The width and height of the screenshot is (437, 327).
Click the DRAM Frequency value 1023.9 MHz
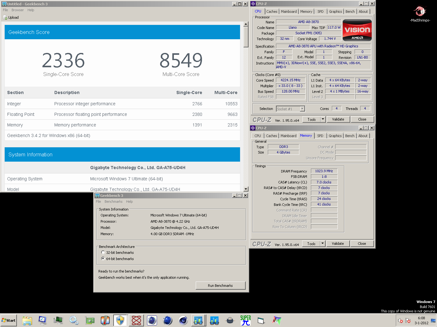(324, 171)
